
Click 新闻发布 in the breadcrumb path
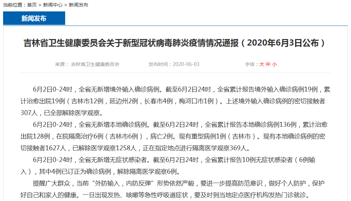pyautogui.click(x=78, y=5)
